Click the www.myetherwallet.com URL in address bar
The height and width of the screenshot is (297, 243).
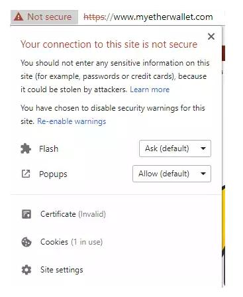click(163, 17)
